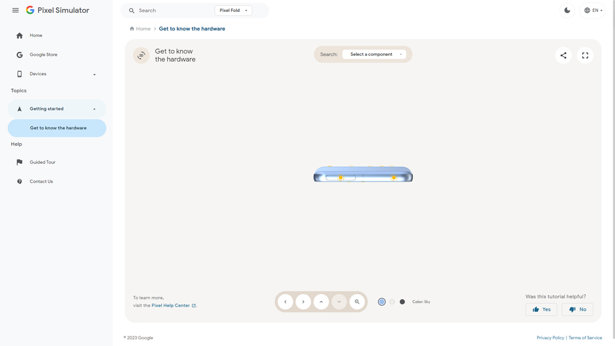
Task: Rotate device right with next arrow
Action: pos(304,302)
